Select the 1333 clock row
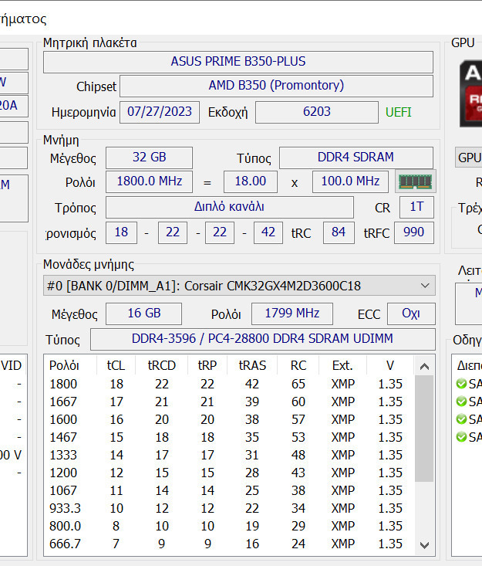The width and height of the screenshot is (482, 566). pos(229,455)
